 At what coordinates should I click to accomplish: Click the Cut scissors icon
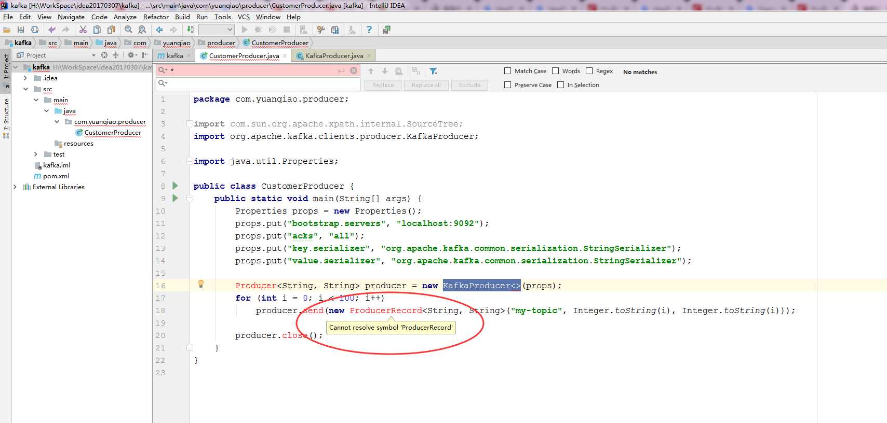[x=83, y=30]
